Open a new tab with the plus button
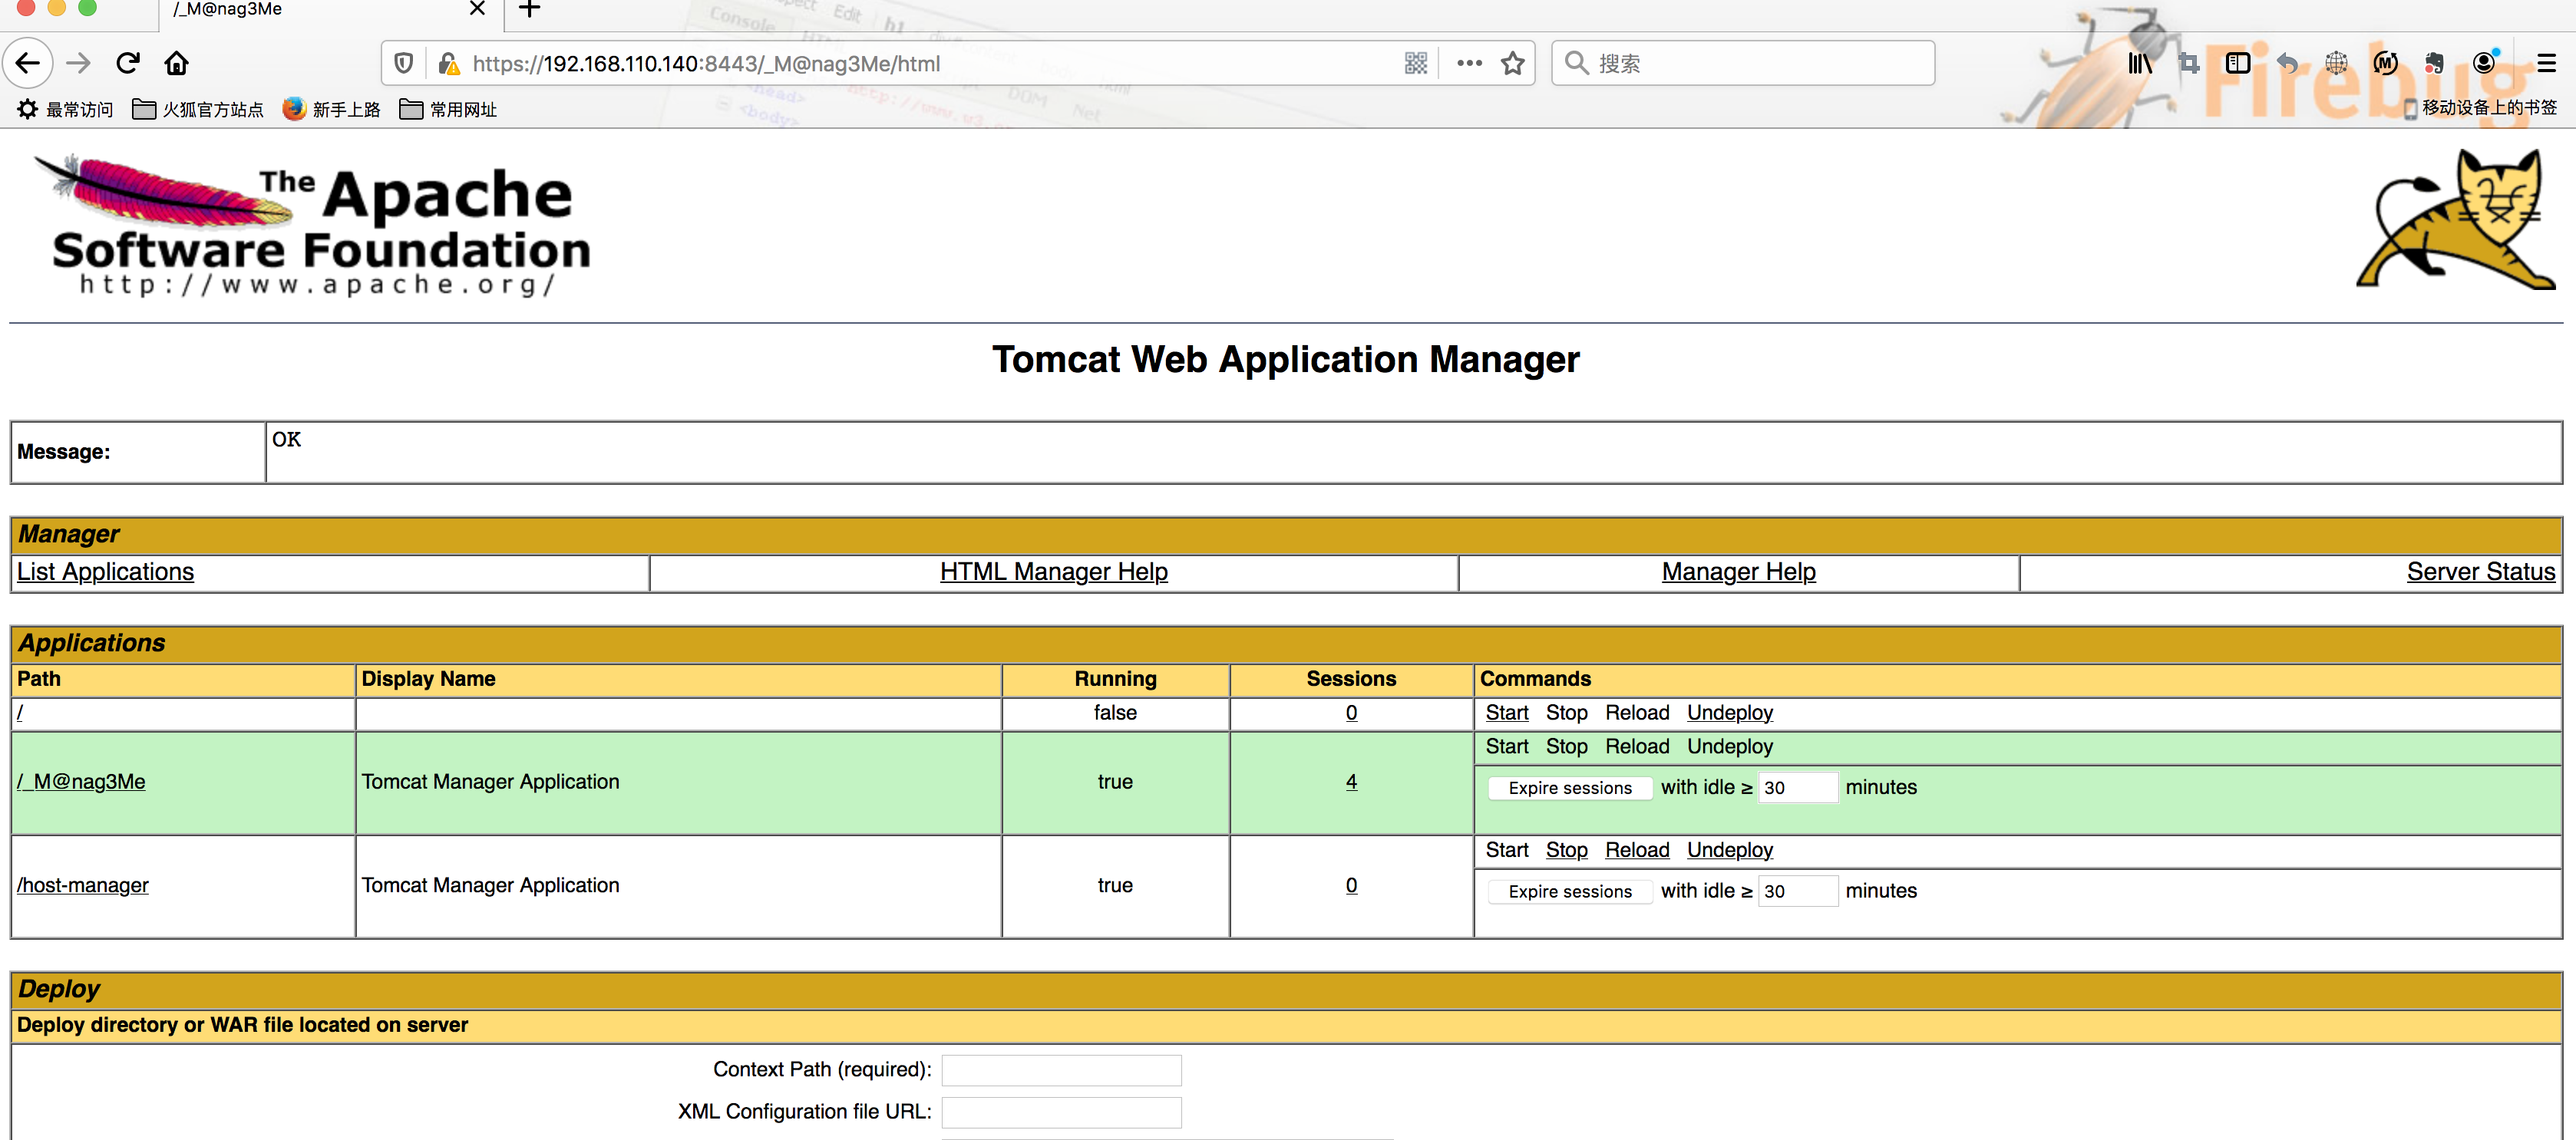This screenshot has height=1140, width=2576. coord(530,10)
